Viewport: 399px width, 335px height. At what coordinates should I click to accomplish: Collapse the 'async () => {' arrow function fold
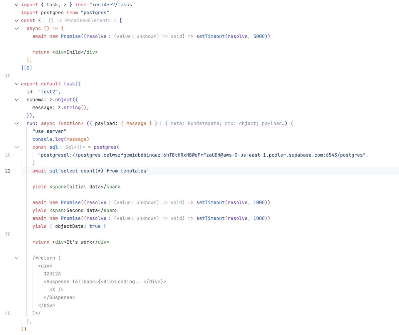pos(16,29)
